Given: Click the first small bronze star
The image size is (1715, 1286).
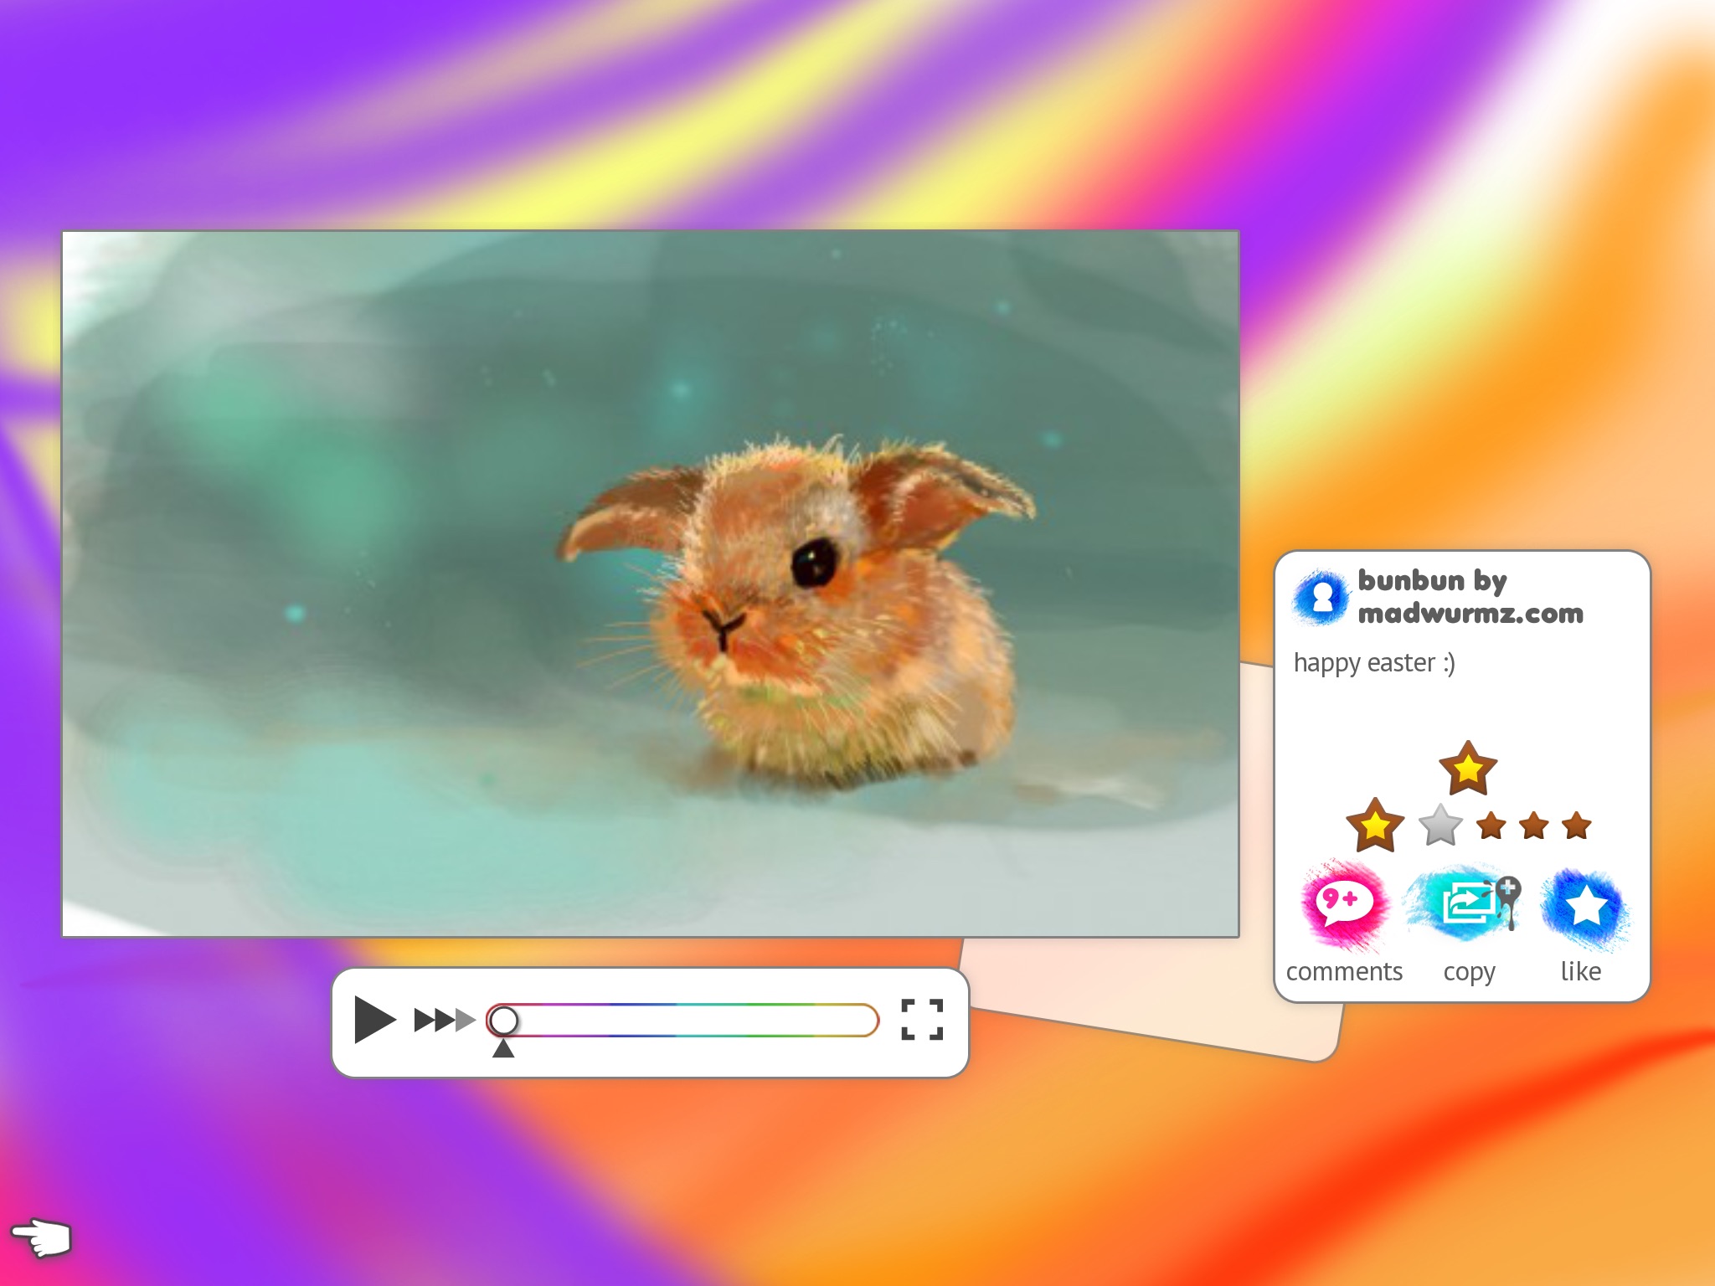Looking at the screenshot, I should tap(1491, 826).
